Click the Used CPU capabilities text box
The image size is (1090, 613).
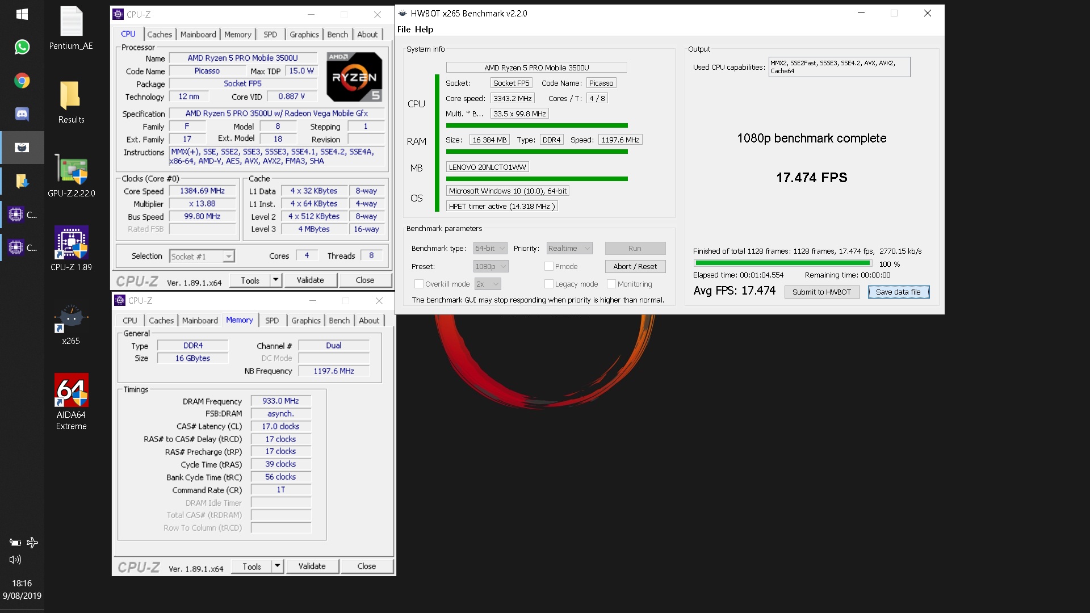pos(839,67)
